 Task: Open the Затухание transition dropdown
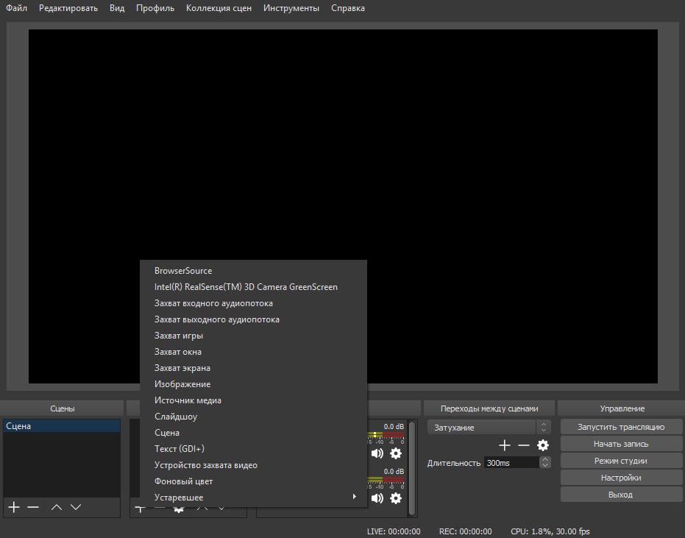489,428
